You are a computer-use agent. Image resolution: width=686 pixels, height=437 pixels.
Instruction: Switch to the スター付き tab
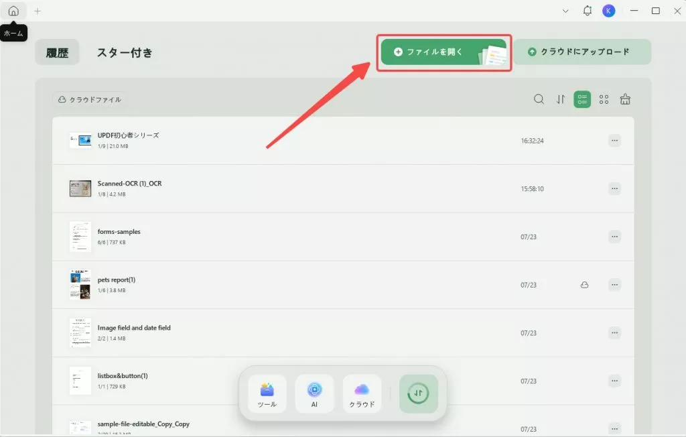[x=124, y=52]
